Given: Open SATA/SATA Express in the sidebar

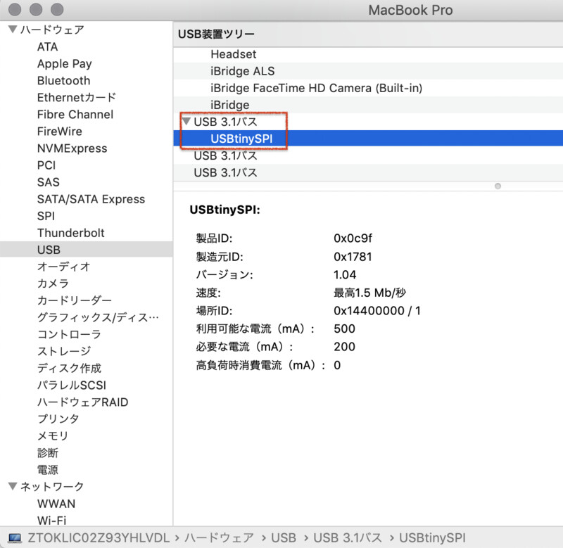Looking at the screenshot, I should 91,199.
